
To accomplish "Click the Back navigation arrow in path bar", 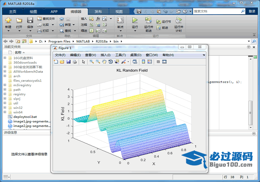I will tap(5, 41).
